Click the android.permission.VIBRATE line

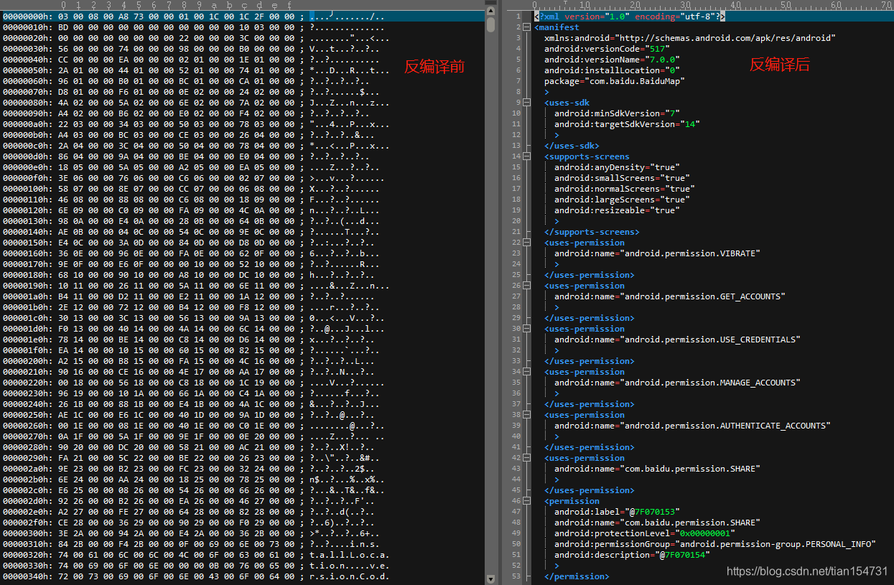click(x=657, y=253)
